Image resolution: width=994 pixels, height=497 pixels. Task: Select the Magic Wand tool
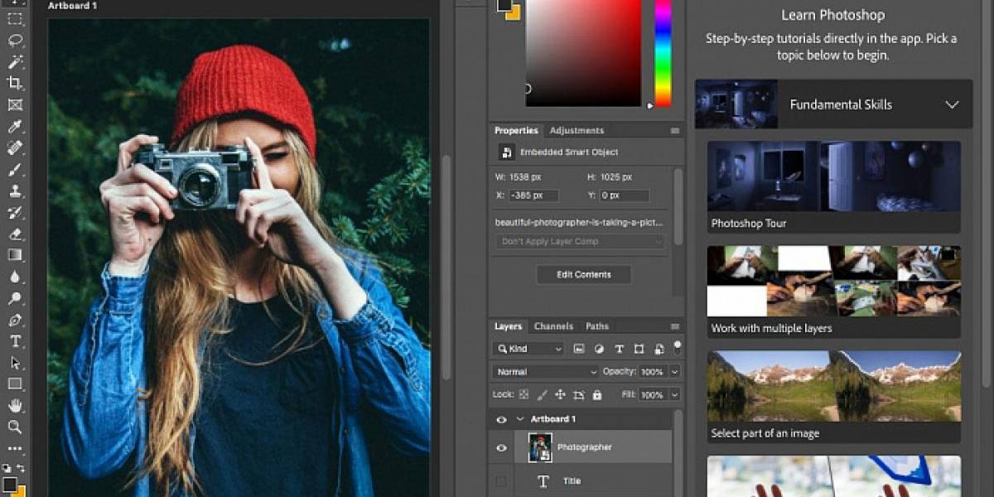pos(15,61)
